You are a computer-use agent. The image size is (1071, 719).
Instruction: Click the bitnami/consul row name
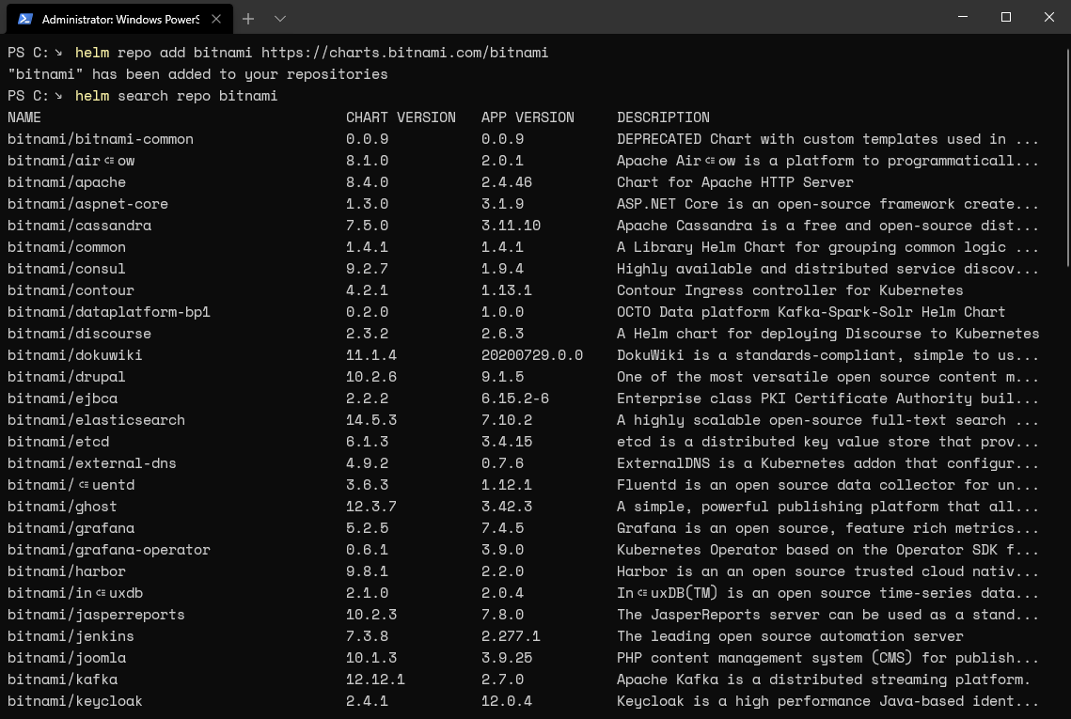point(66,269)
